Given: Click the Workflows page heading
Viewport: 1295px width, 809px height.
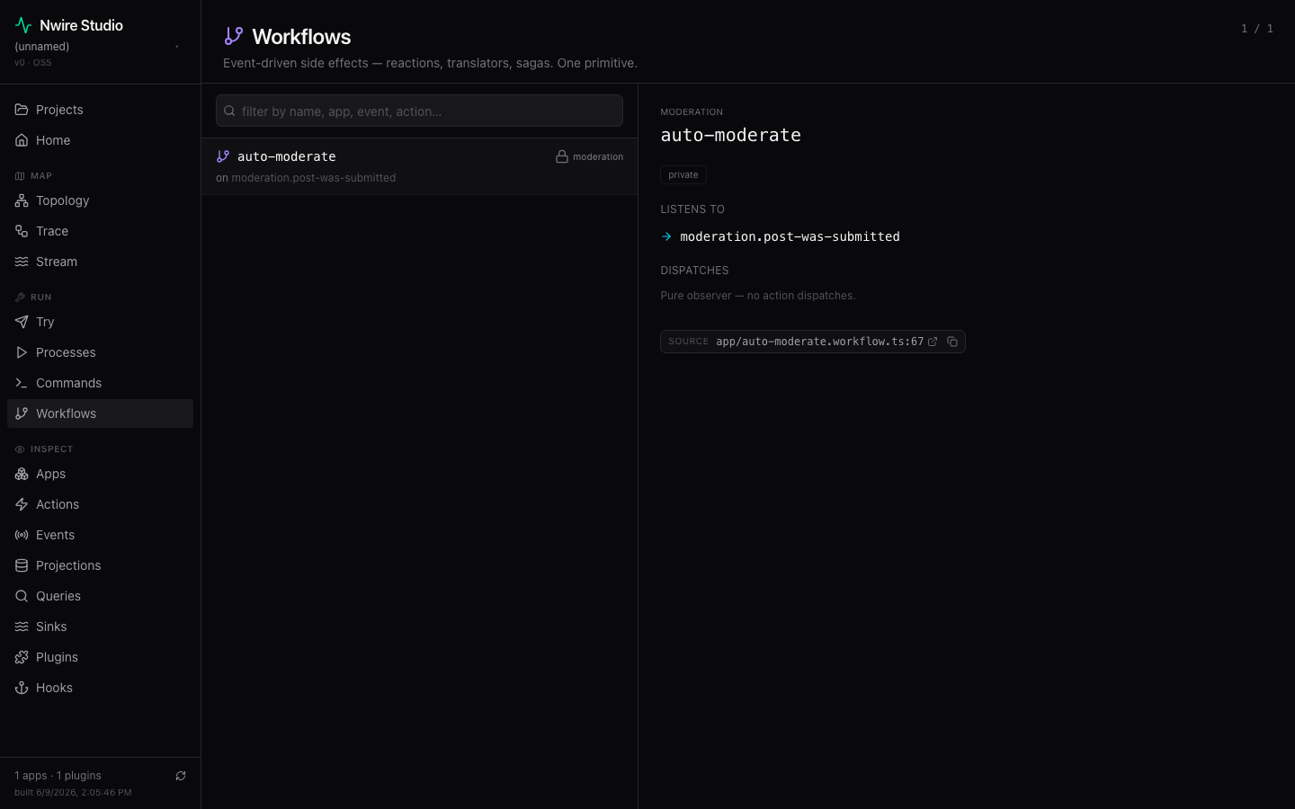Looking at the screenshot, I should click(x=301, y=37).
